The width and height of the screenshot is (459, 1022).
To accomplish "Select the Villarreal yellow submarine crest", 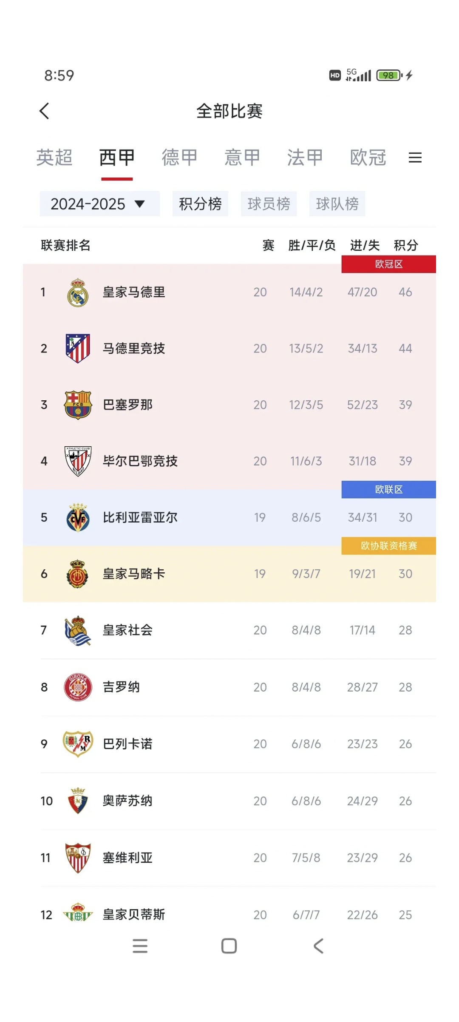I will point(77,517).
